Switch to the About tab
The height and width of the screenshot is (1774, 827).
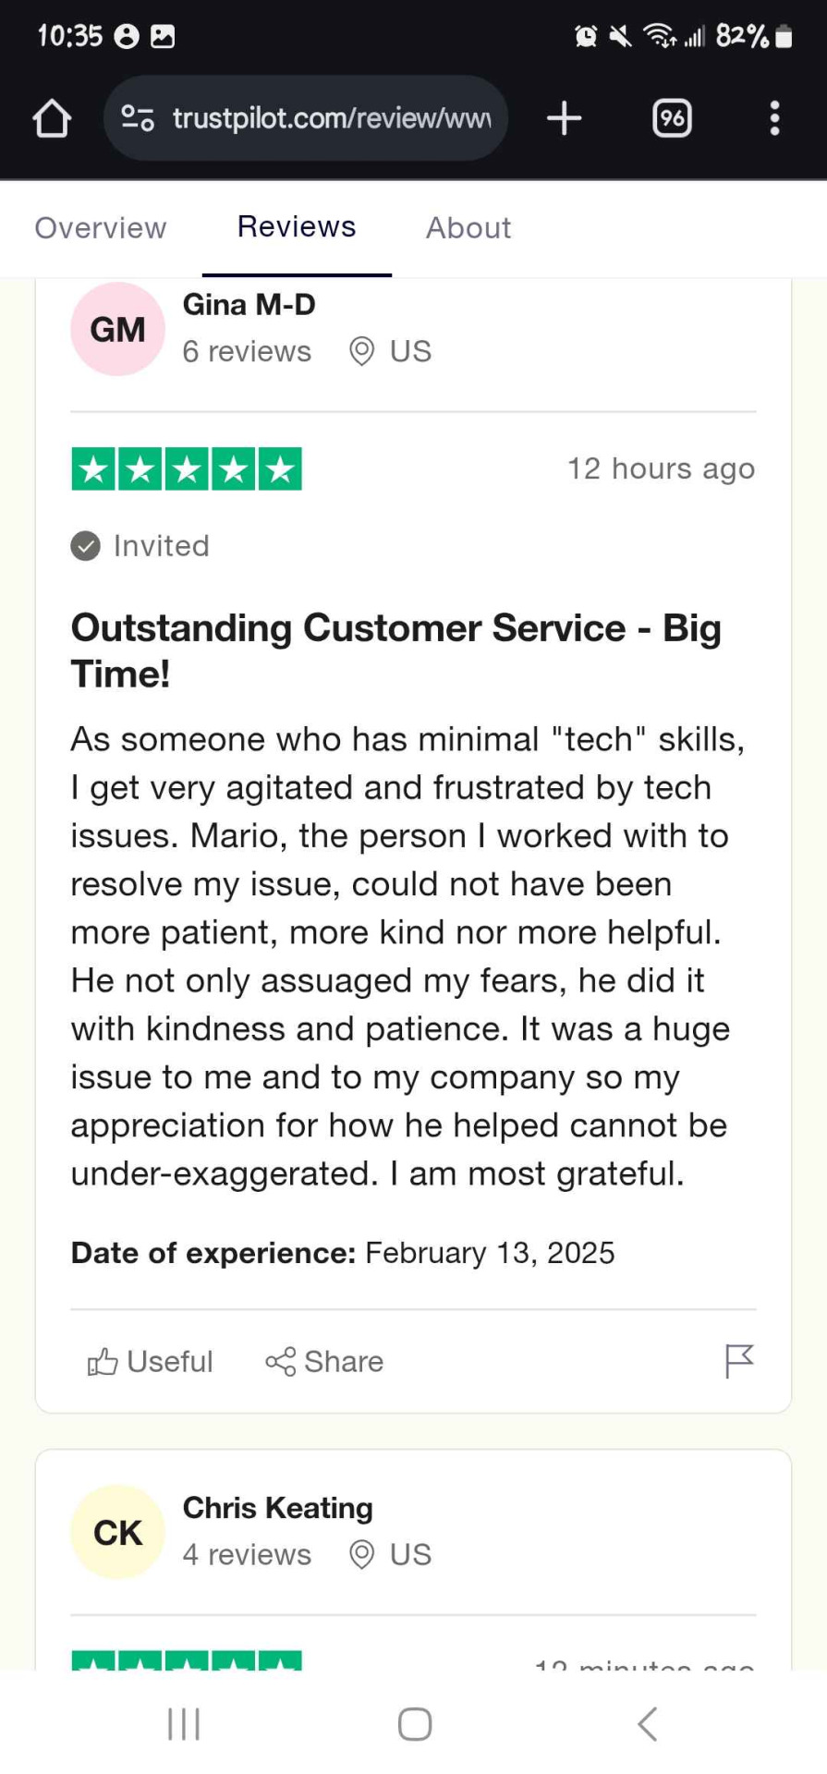468,227
